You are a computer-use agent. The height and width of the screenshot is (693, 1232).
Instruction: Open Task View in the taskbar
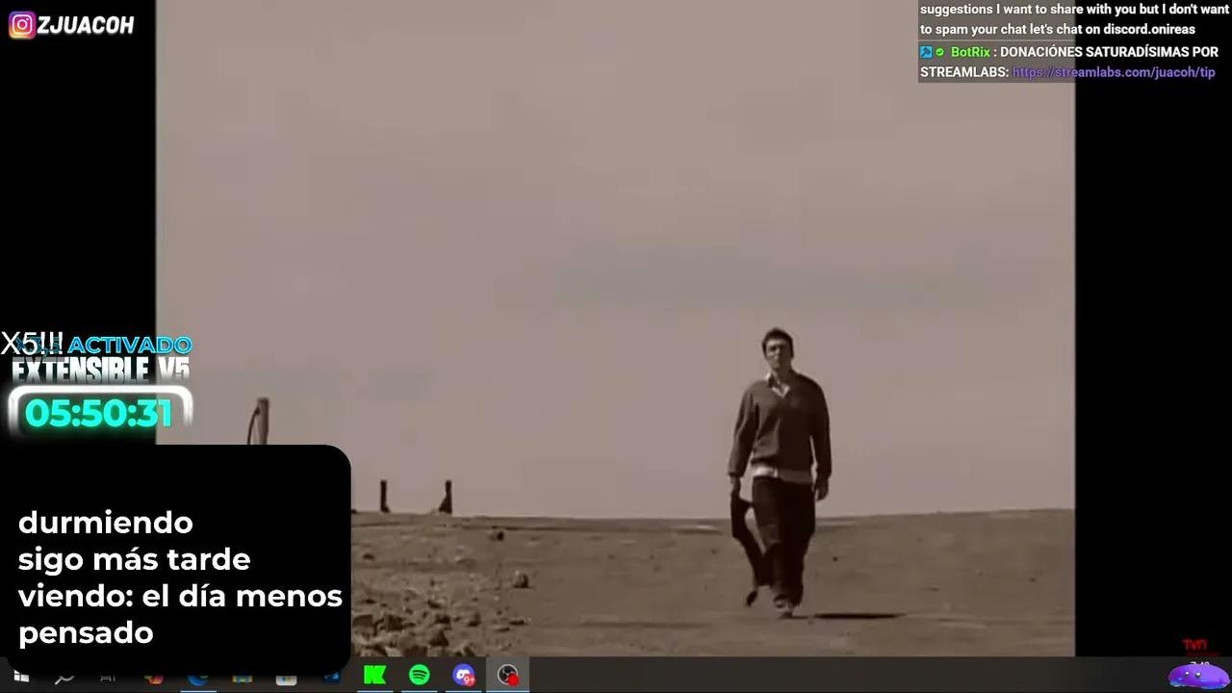108,678
